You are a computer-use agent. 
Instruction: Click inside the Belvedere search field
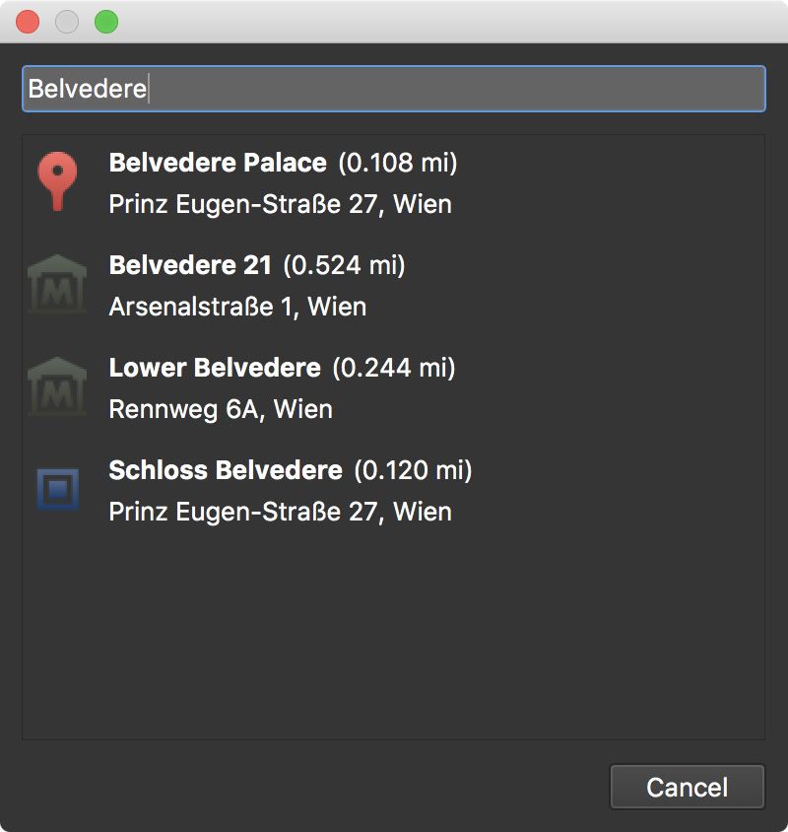coord(394,89)
